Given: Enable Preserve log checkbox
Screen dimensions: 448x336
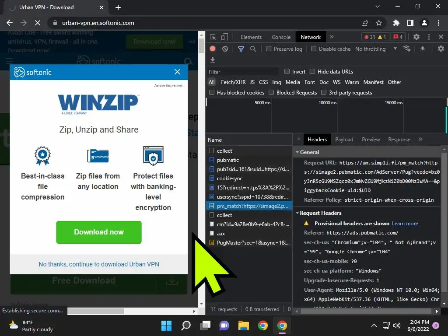Looking at the screenshot, I should coord(269,49).
